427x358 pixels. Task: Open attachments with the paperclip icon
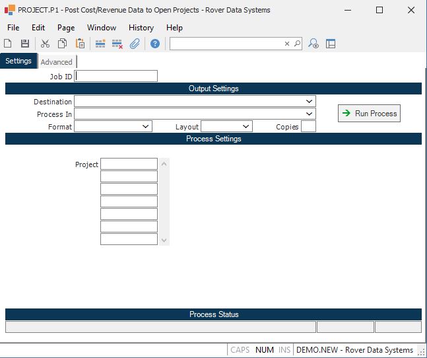point(135,44)
